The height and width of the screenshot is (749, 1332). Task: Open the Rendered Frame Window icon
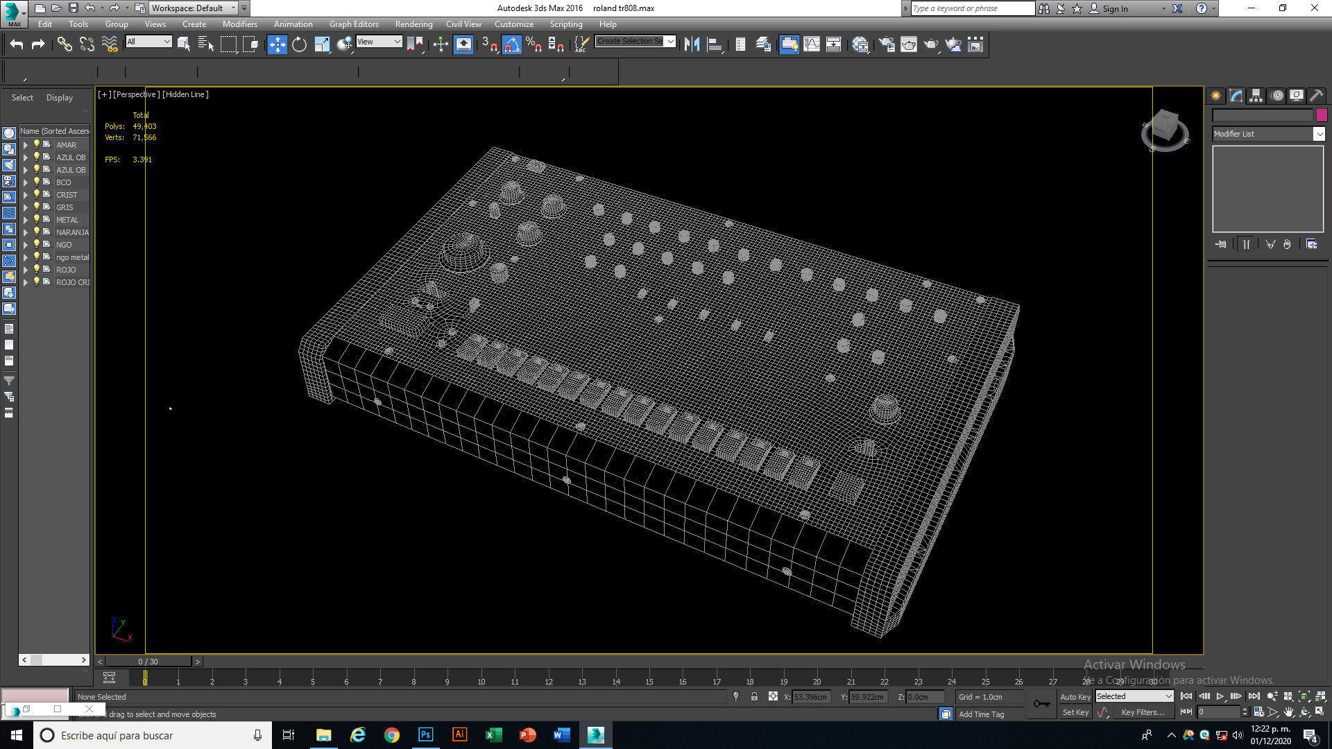coord(909,44)
